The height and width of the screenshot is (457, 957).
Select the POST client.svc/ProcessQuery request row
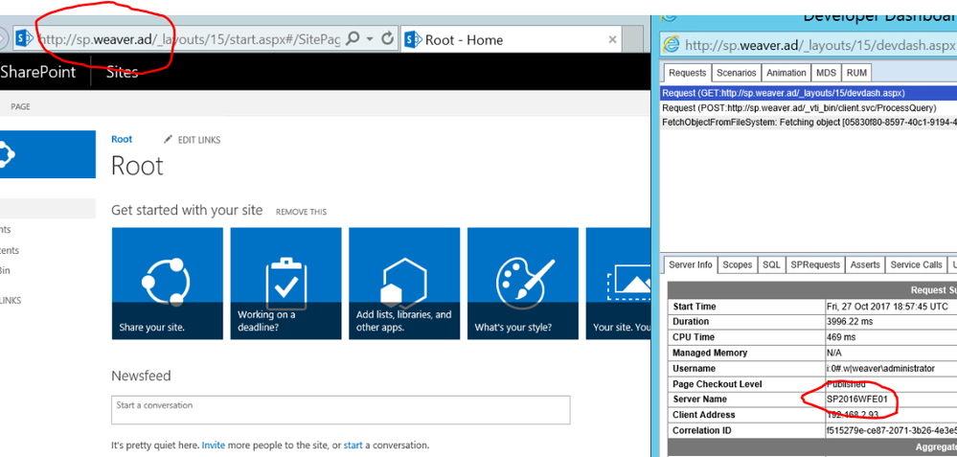pos(809,108)
